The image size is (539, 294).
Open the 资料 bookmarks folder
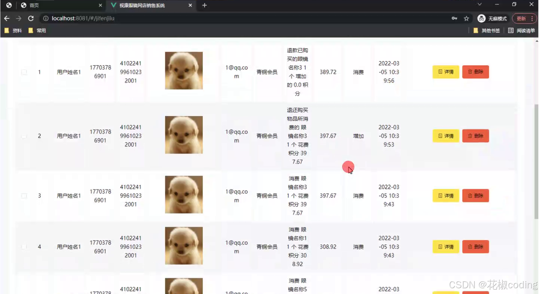click(x=13, y=30)
